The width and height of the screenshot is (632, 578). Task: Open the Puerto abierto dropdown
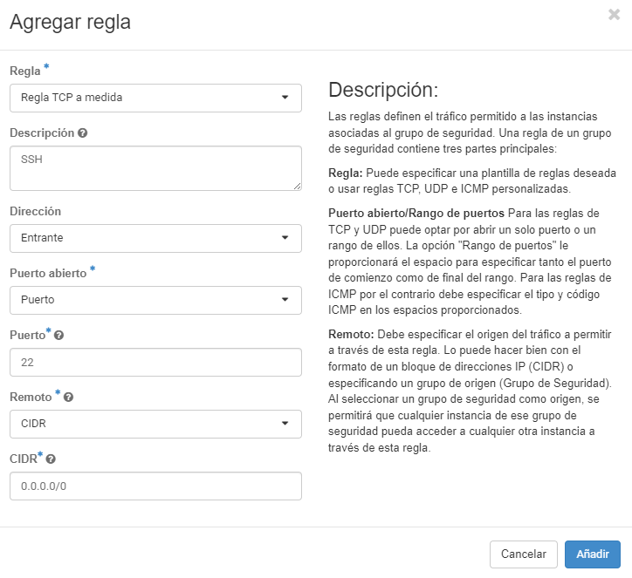point(155,300)
